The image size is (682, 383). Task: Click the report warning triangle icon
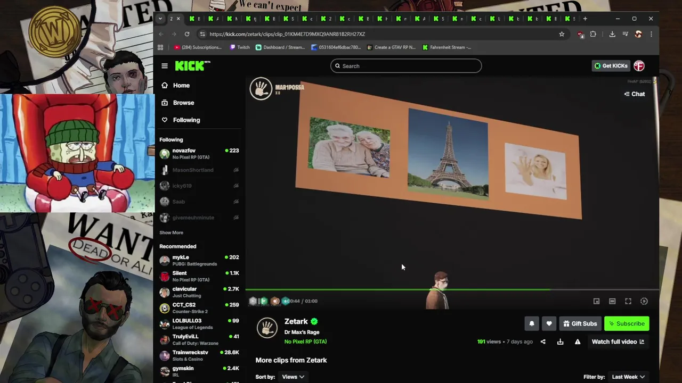[x=578, y=342]
